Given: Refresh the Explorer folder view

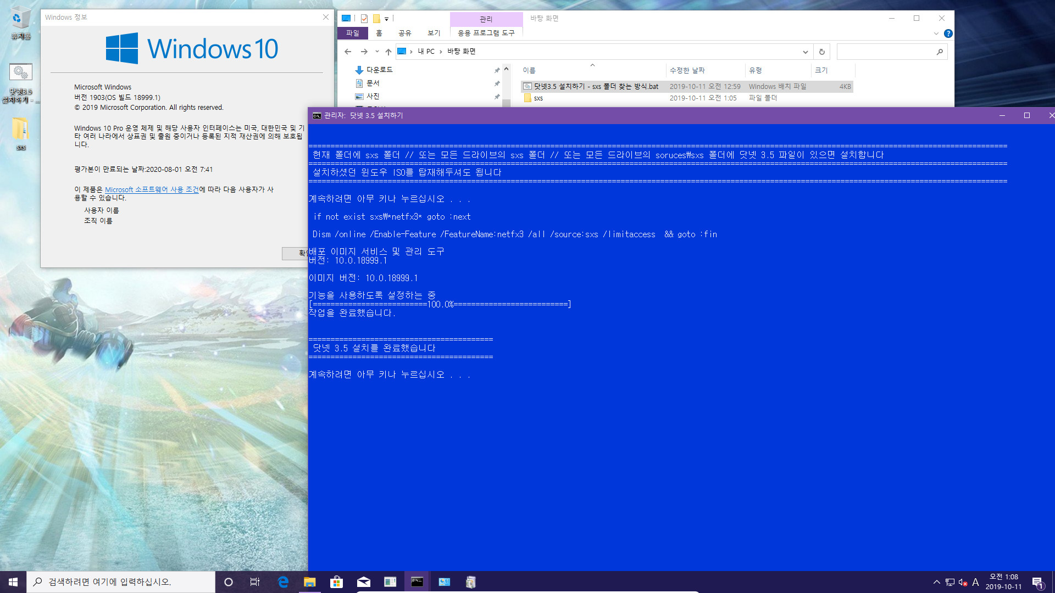Looking at the screenshot, I should [x=822, y=52].
